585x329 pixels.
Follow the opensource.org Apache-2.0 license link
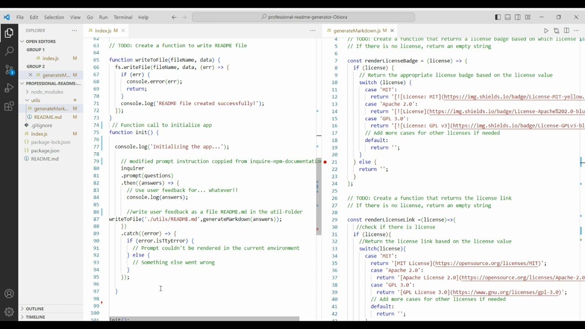tap(523, 278)
